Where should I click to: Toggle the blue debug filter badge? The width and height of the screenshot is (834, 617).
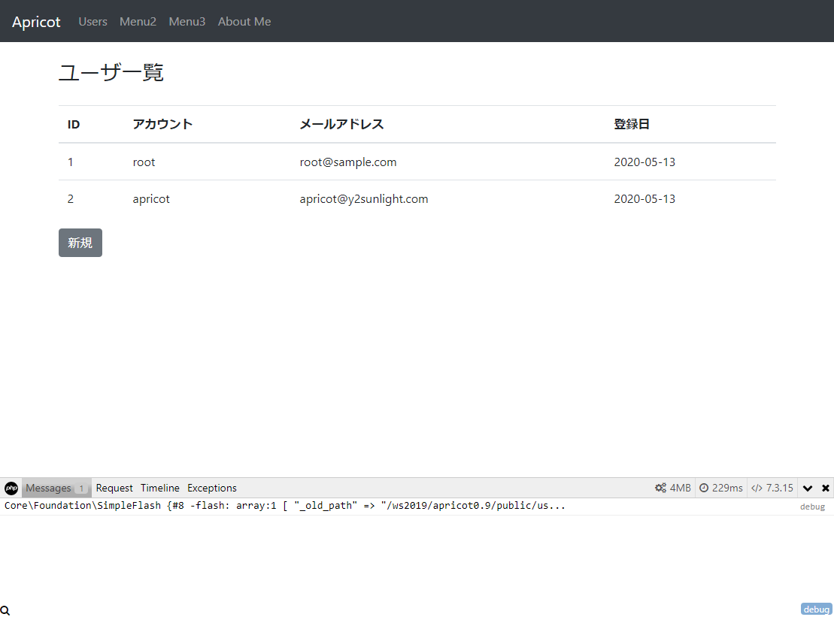(x=816, y=609)
